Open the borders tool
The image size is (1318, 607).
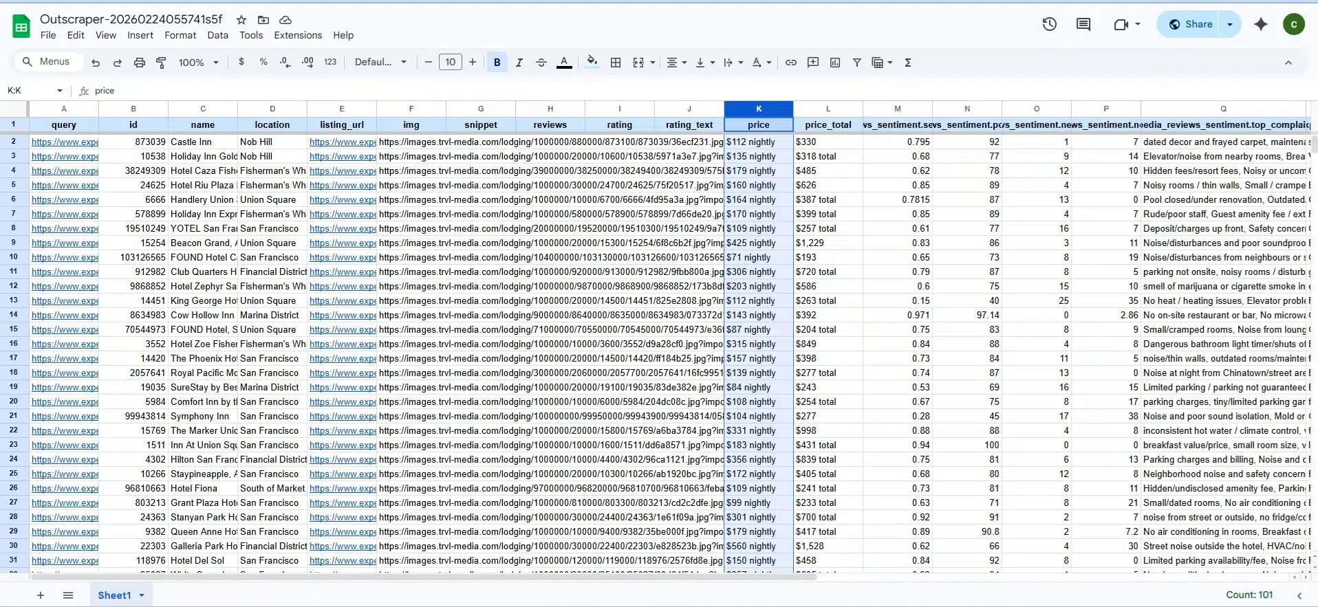(616, 63)
